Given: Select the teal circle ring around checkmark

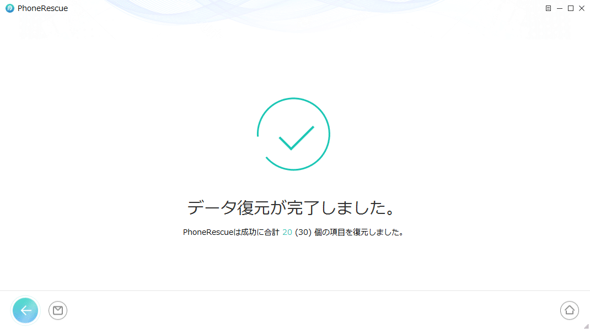Looking at the screenshot, I should 293,134.
